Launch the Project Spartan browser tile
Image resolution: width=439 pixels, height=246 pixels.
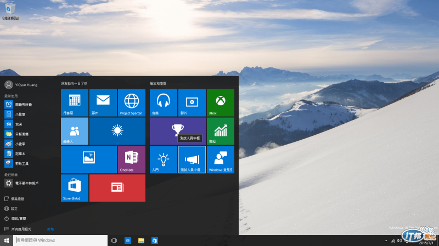point(132,102)
